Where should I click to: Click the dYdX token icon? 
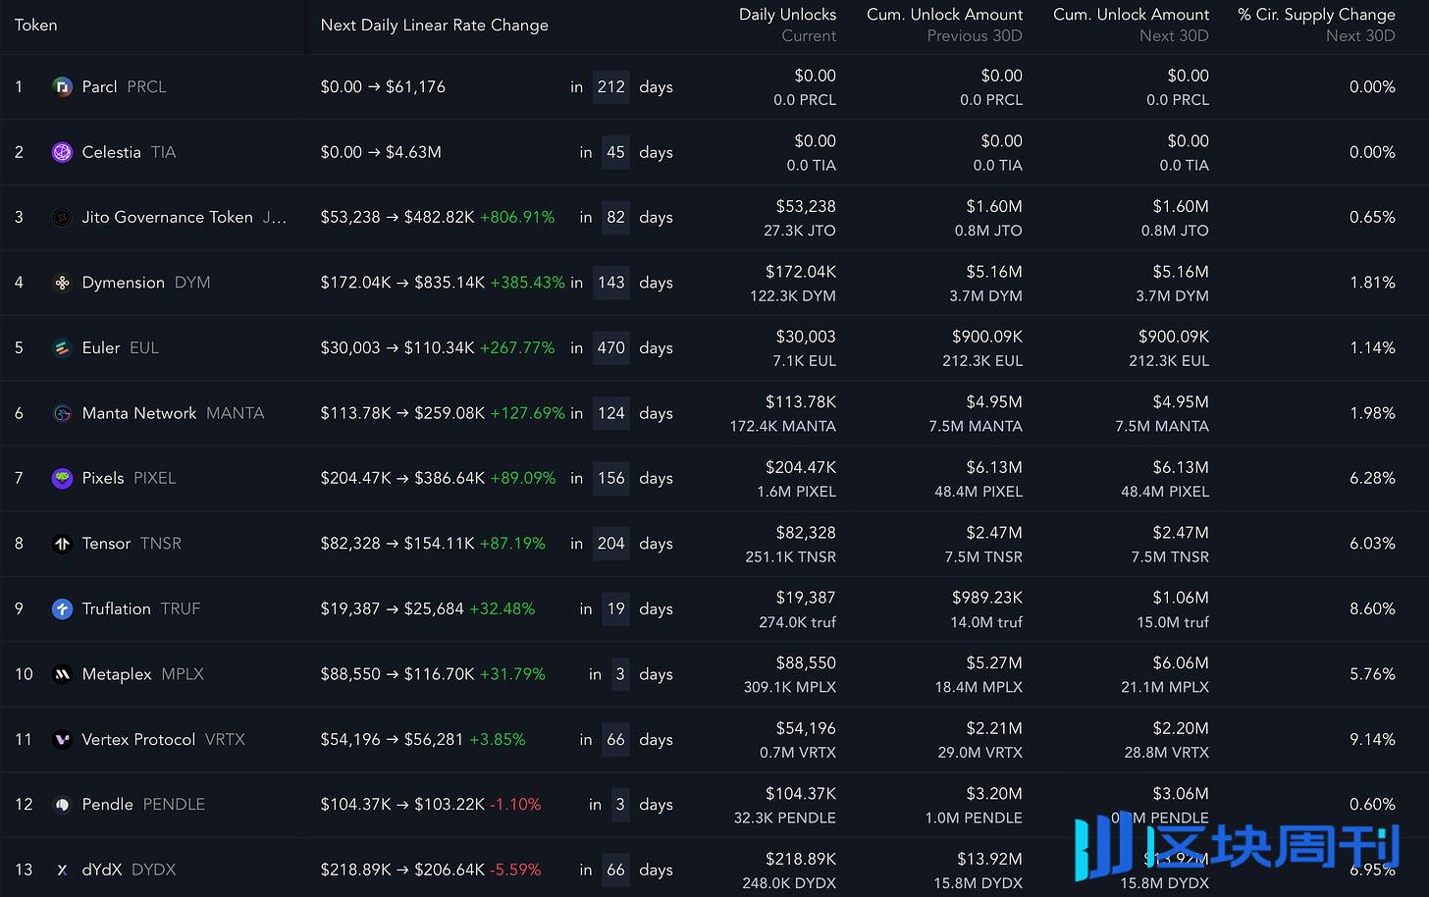[62, 870]
